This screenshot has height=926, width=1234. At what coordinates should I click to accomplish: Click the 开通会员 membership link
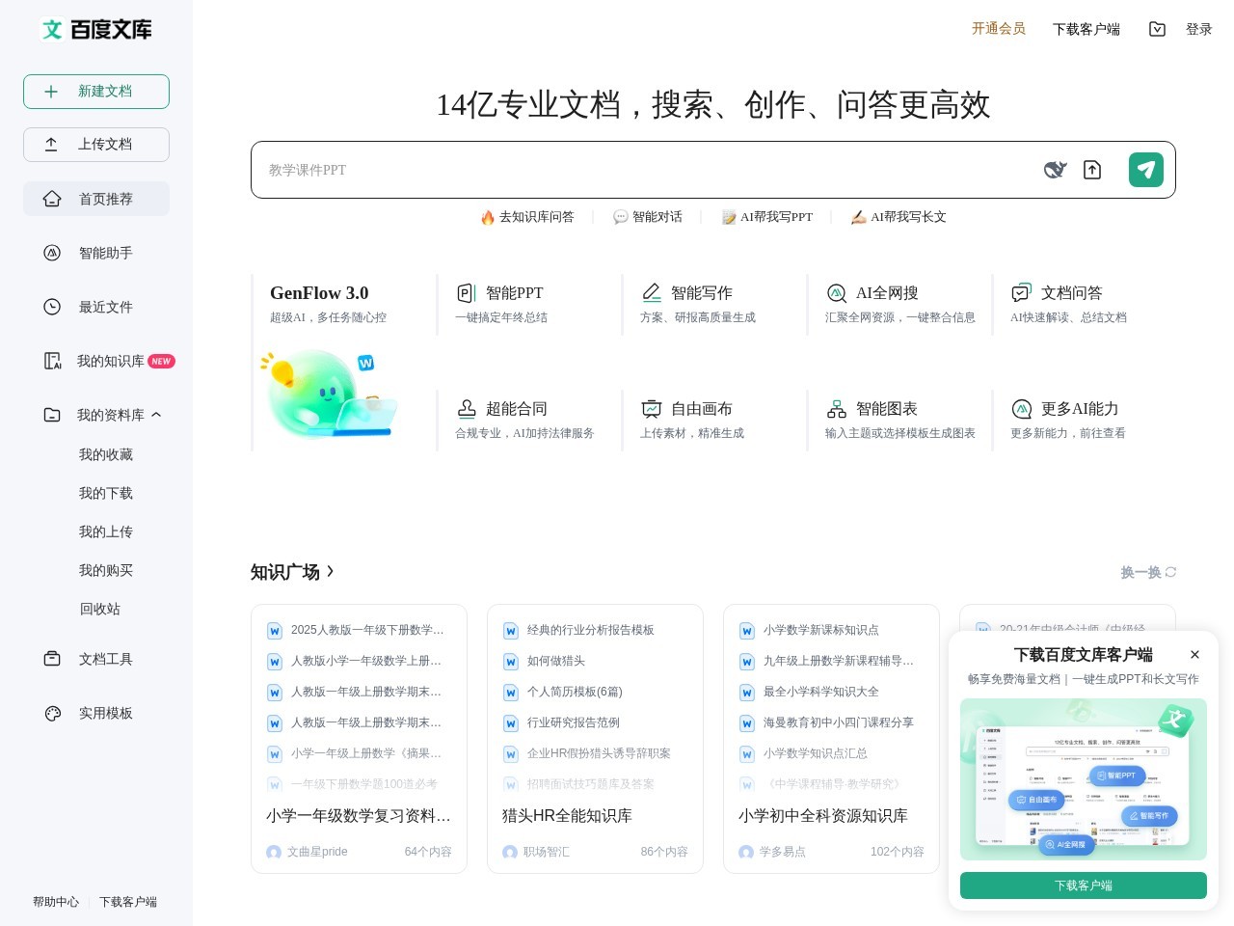pyautogui.click(x=999, y=29)
